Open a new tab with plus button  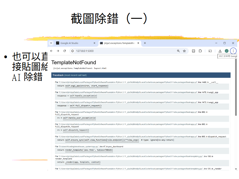[145, 43]
